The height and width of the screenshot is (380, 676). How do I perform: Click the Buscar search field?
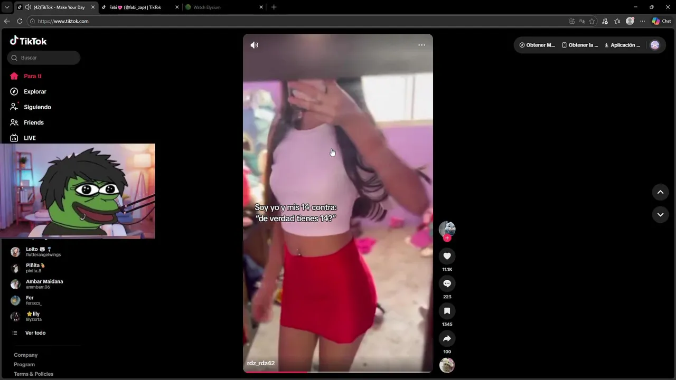click(x=43, y=58)
